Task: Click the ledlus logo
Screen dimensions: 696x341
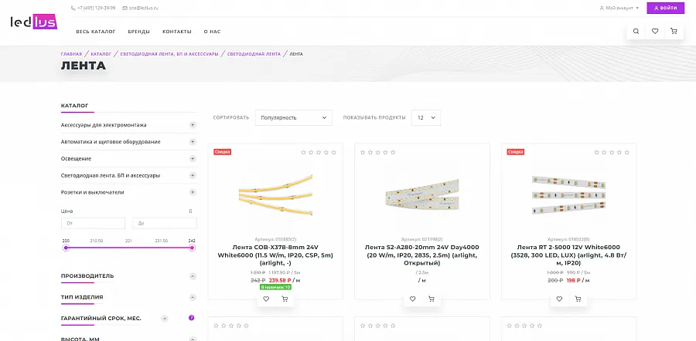Action: click(34, 22)
